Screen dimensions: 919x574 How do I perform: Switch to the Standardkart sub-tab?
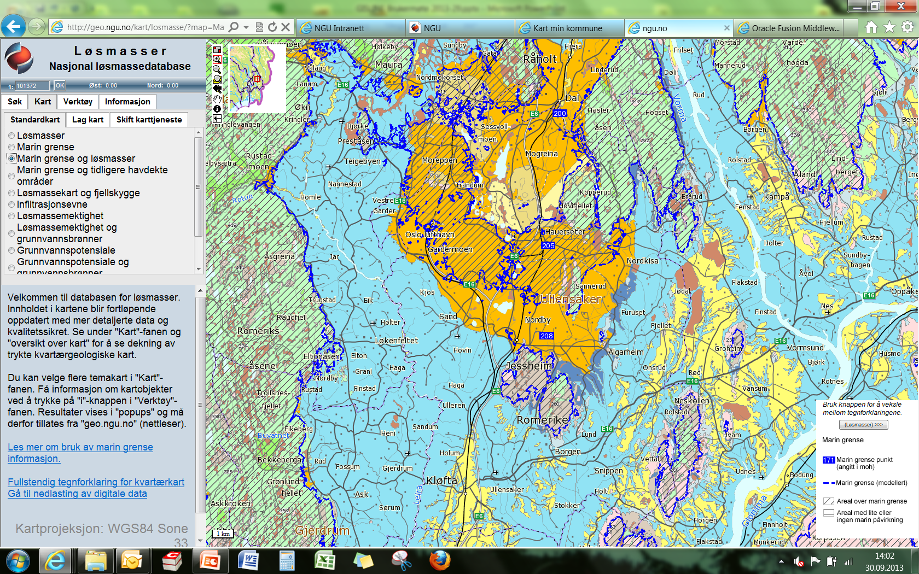click(35, 120)
